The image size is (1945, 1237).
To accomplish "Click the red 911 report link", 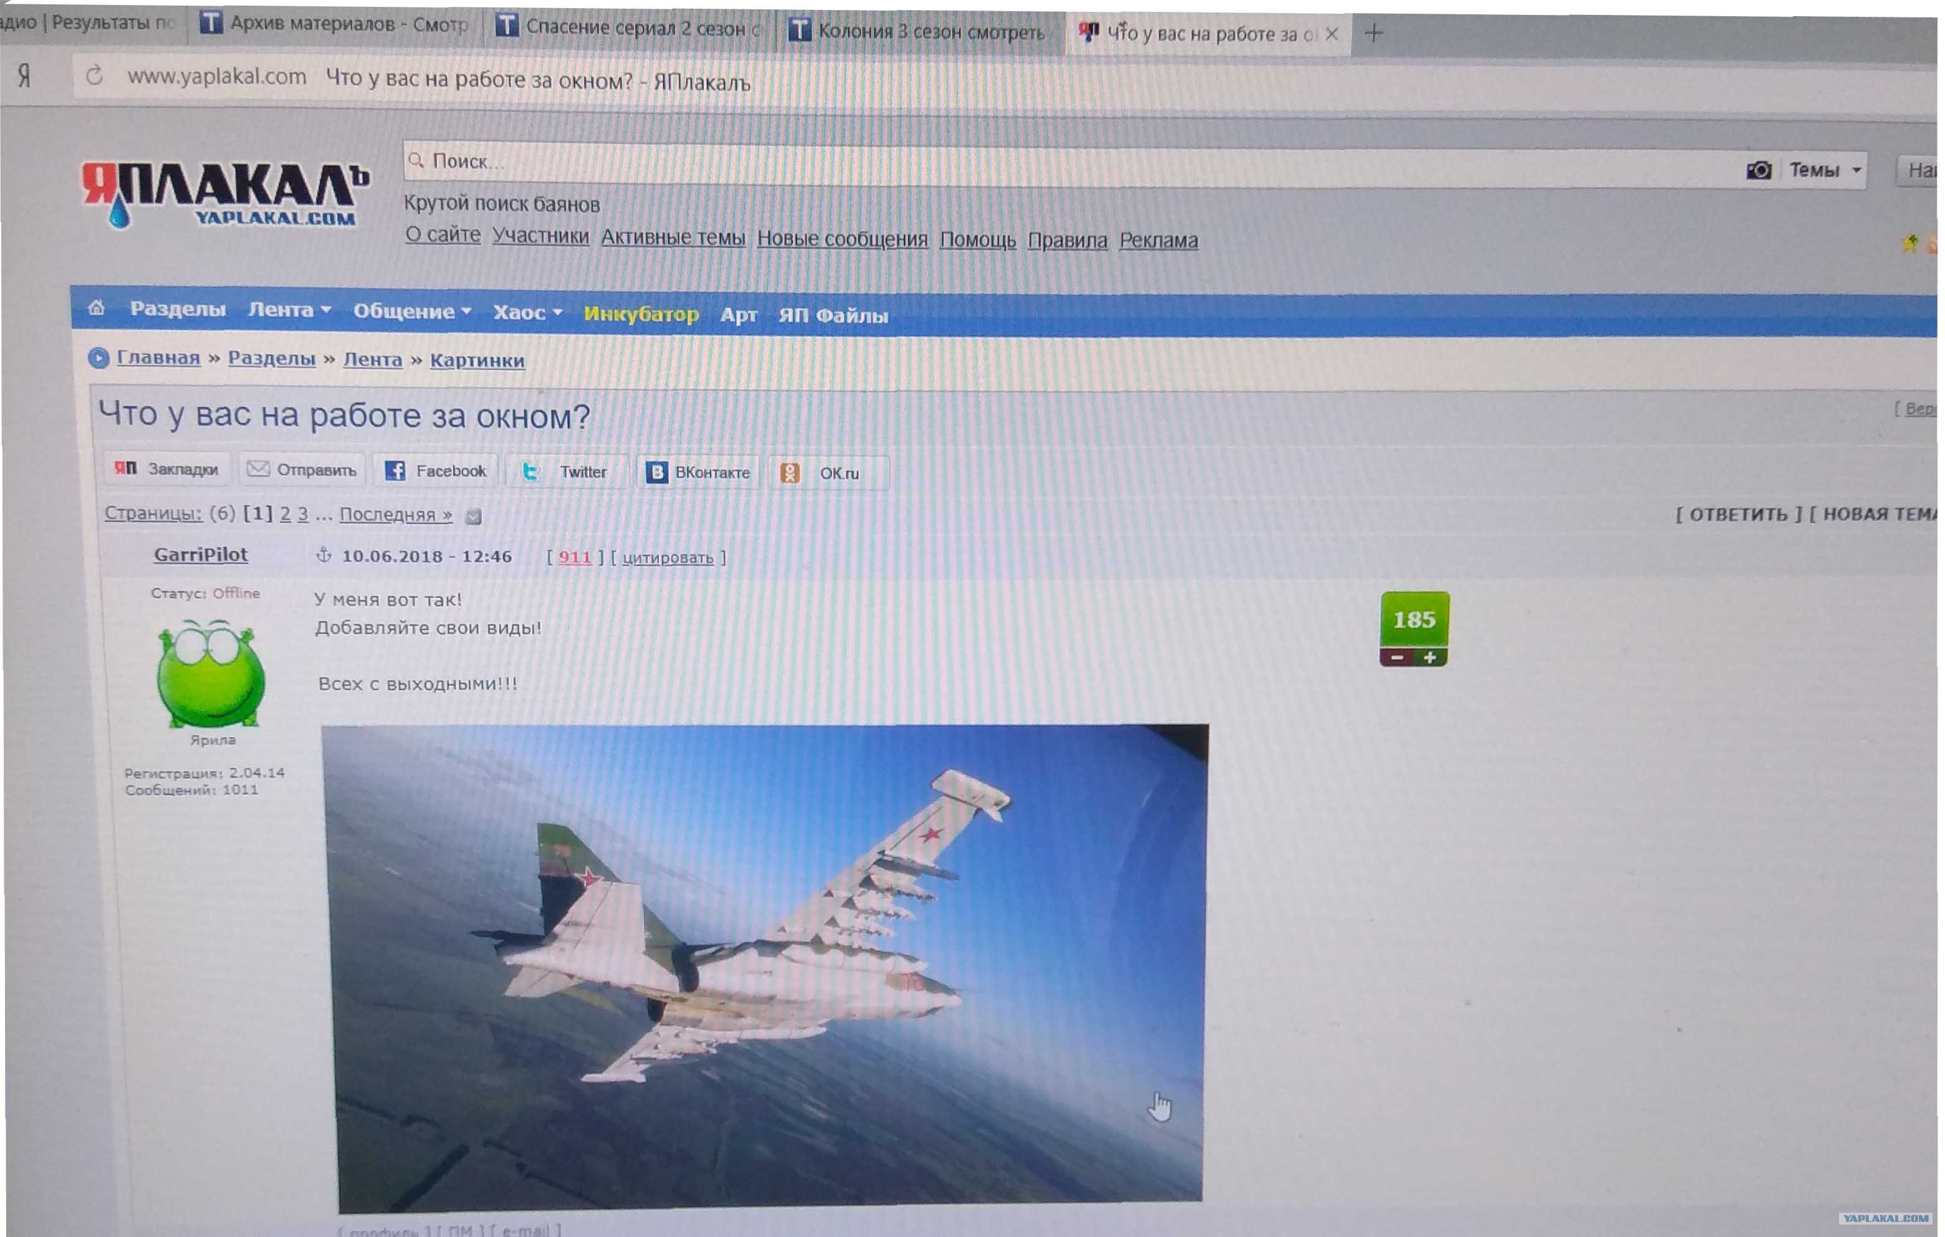I will click(x=575, y=557).
